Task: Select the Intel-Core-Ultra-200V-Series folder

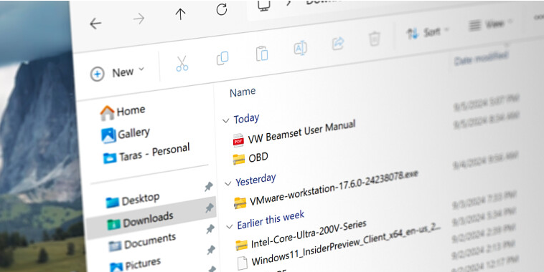Action: pyautogui.click(x=301, y=235)
